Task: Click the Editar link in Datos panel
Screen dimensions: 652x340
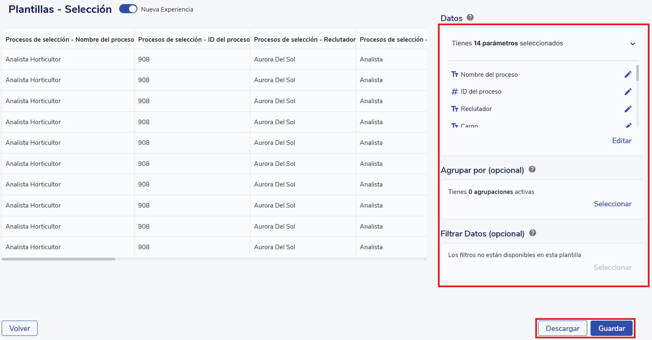Action: click(621, 141)
